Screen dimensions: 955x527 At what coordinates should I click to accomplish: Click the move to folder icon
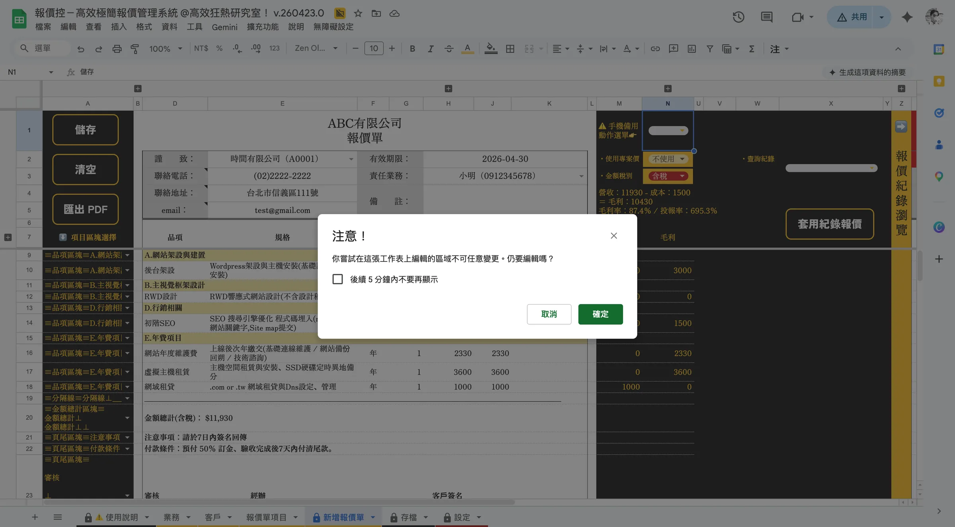376,14
